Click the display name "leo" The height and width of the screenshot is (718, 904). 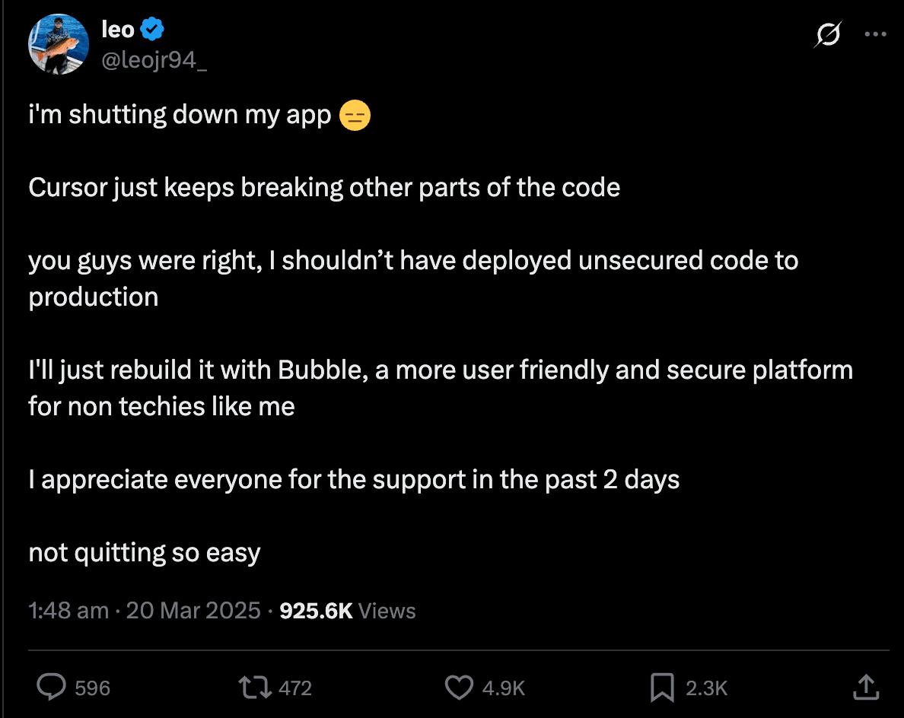coord(118,30)
